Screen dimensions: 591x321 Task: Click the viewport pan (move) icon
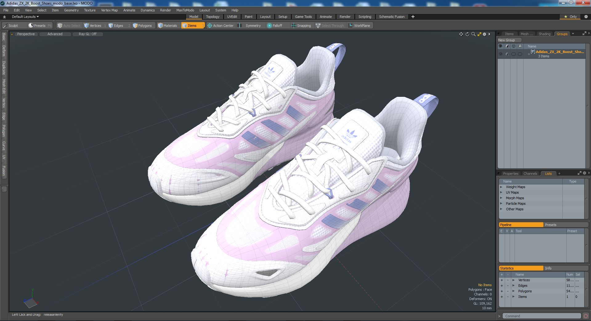click(461, 34)
